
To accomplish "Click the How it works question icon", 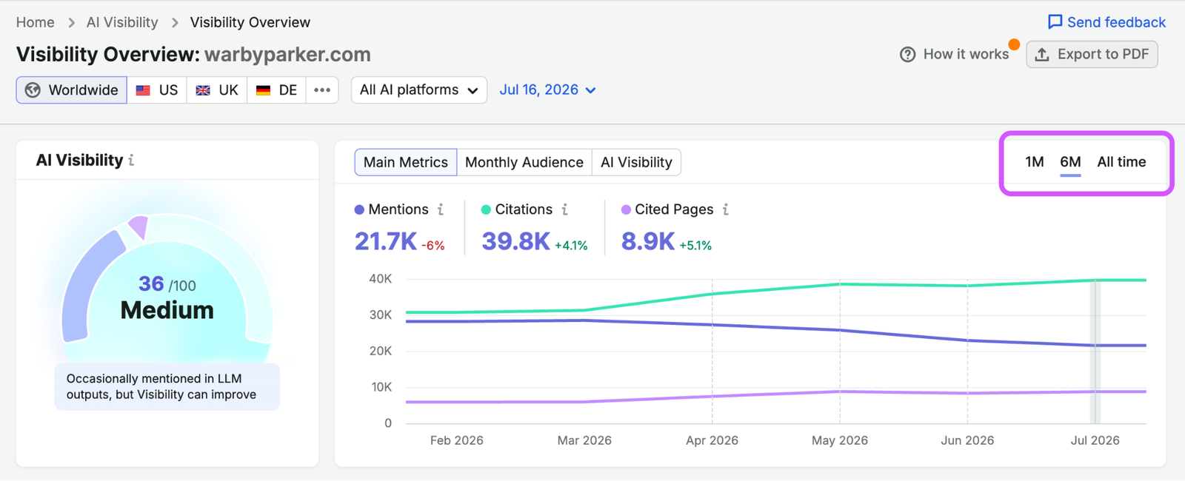I will coord(907,54).
